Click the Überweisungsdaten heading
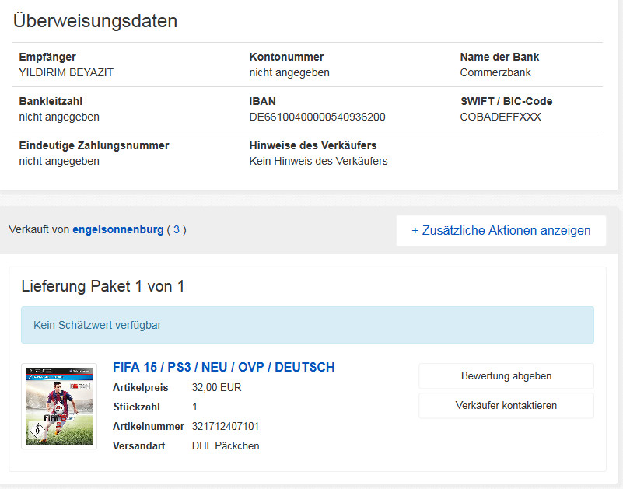This screenshot has width=623, height=489. click(96, 22)
